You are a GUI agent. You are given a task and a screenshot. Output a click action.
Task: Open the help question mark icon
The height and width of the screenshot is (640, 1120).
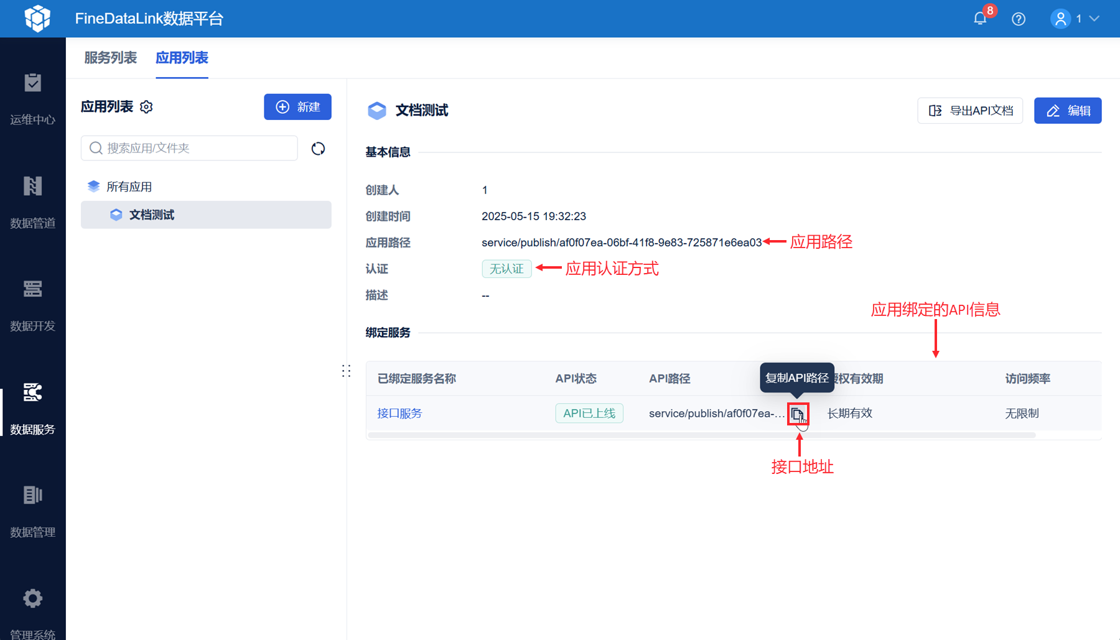point(1019,19)
